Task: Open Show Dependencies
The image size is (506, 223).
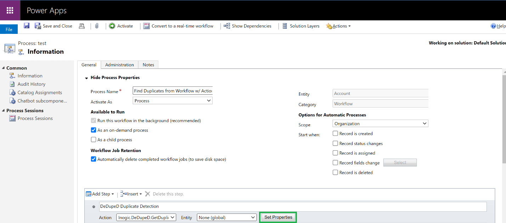Action: [x=248, y=26]
